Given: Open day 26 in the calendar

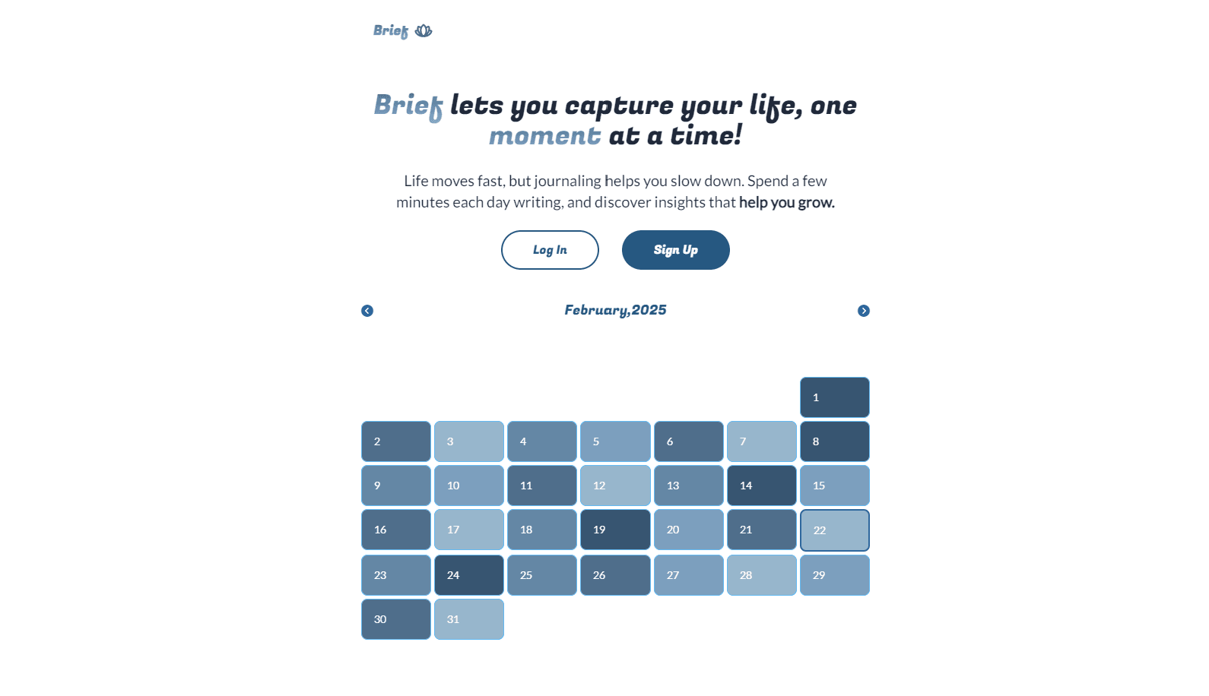Looking at the screenshot, I should coord(615,575).
